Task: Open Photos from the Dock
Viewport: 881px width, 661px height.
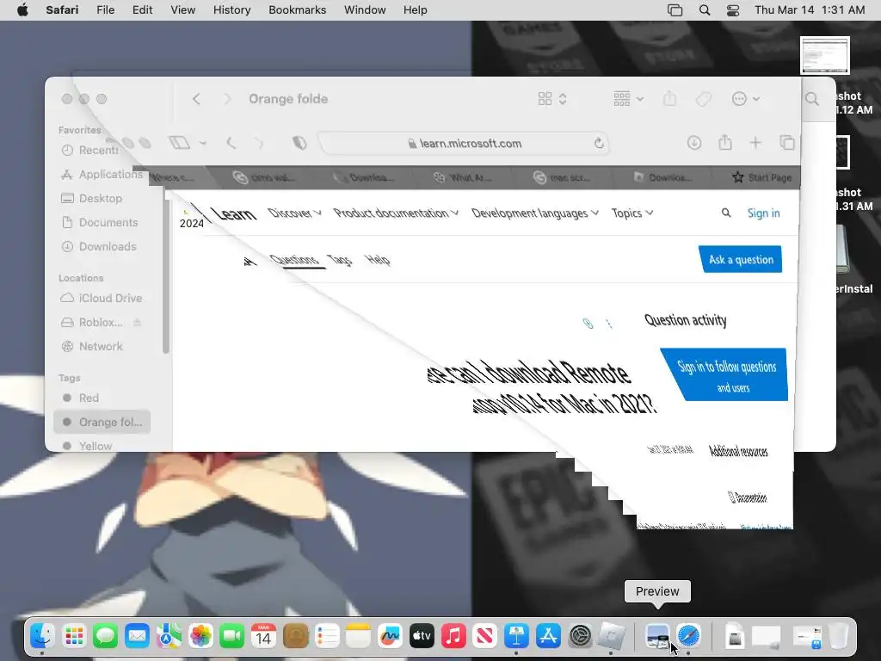Action: click(x=200, y=636)
